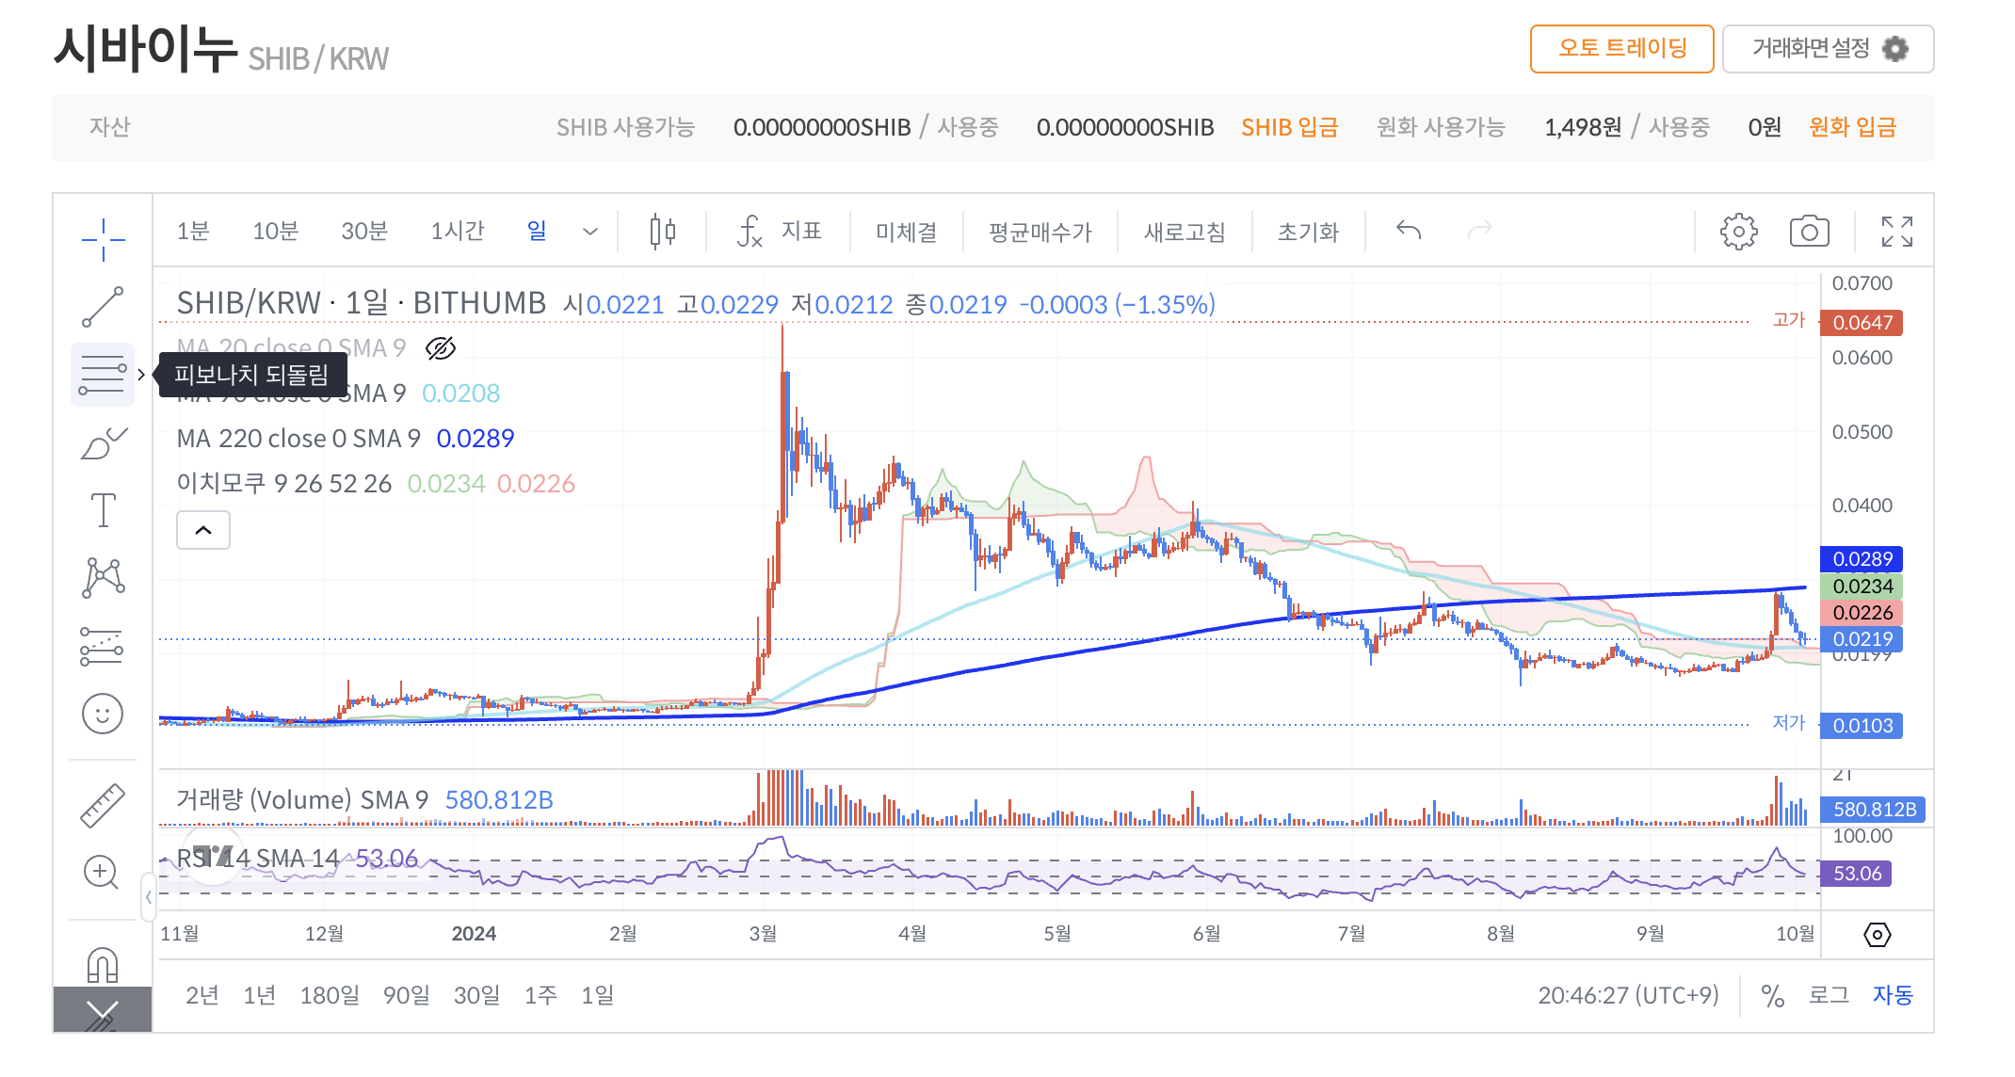Enter fullscreen chart mode
This screenshot has width=2015, height=1077.
(x=1896, y=232)
